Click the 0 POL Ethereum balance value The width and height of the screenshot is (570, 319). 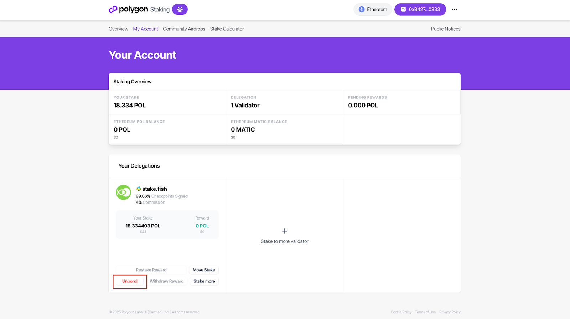tap(122, 130)
